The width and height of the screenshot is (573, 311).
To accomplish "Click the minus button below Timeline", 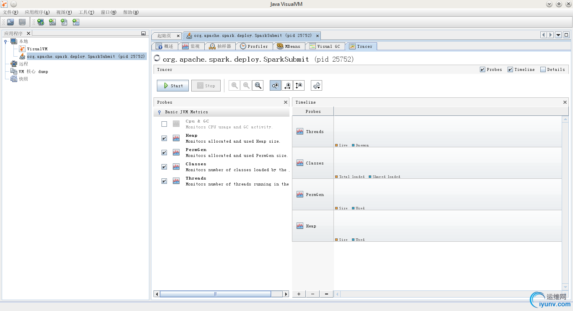I will pos(313,294).
